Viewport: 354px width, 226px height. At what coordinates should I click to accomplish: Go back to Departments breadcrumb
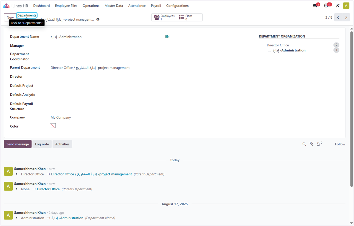(27, 15)
